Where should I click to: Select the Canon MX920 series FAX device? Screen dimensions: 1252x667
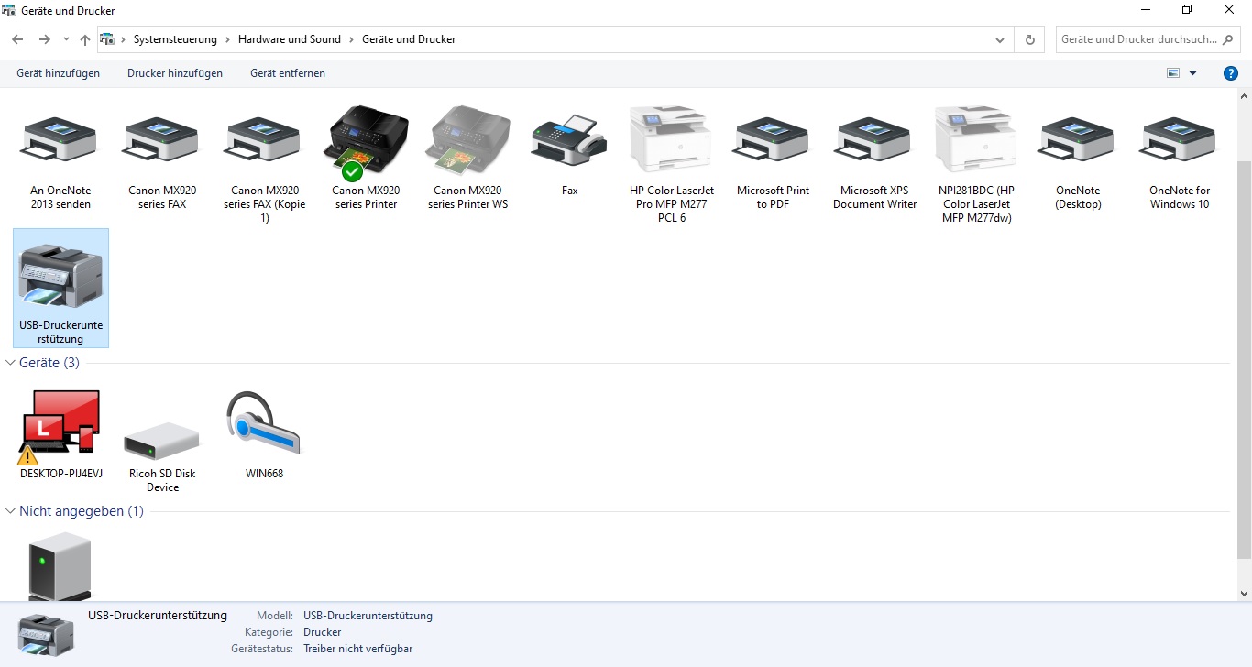pyautogui.click(x=162, y=158)
